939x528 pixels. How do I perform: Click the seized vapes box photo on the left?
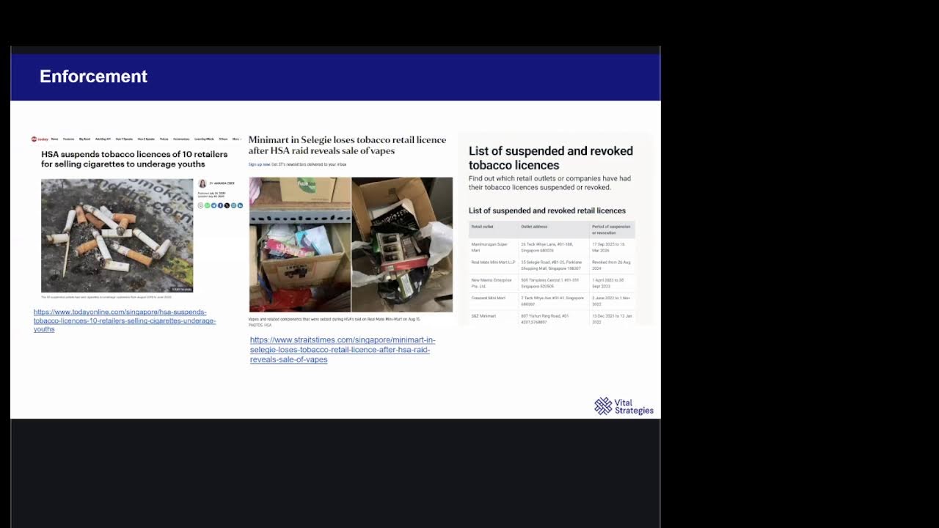(299, 245)
